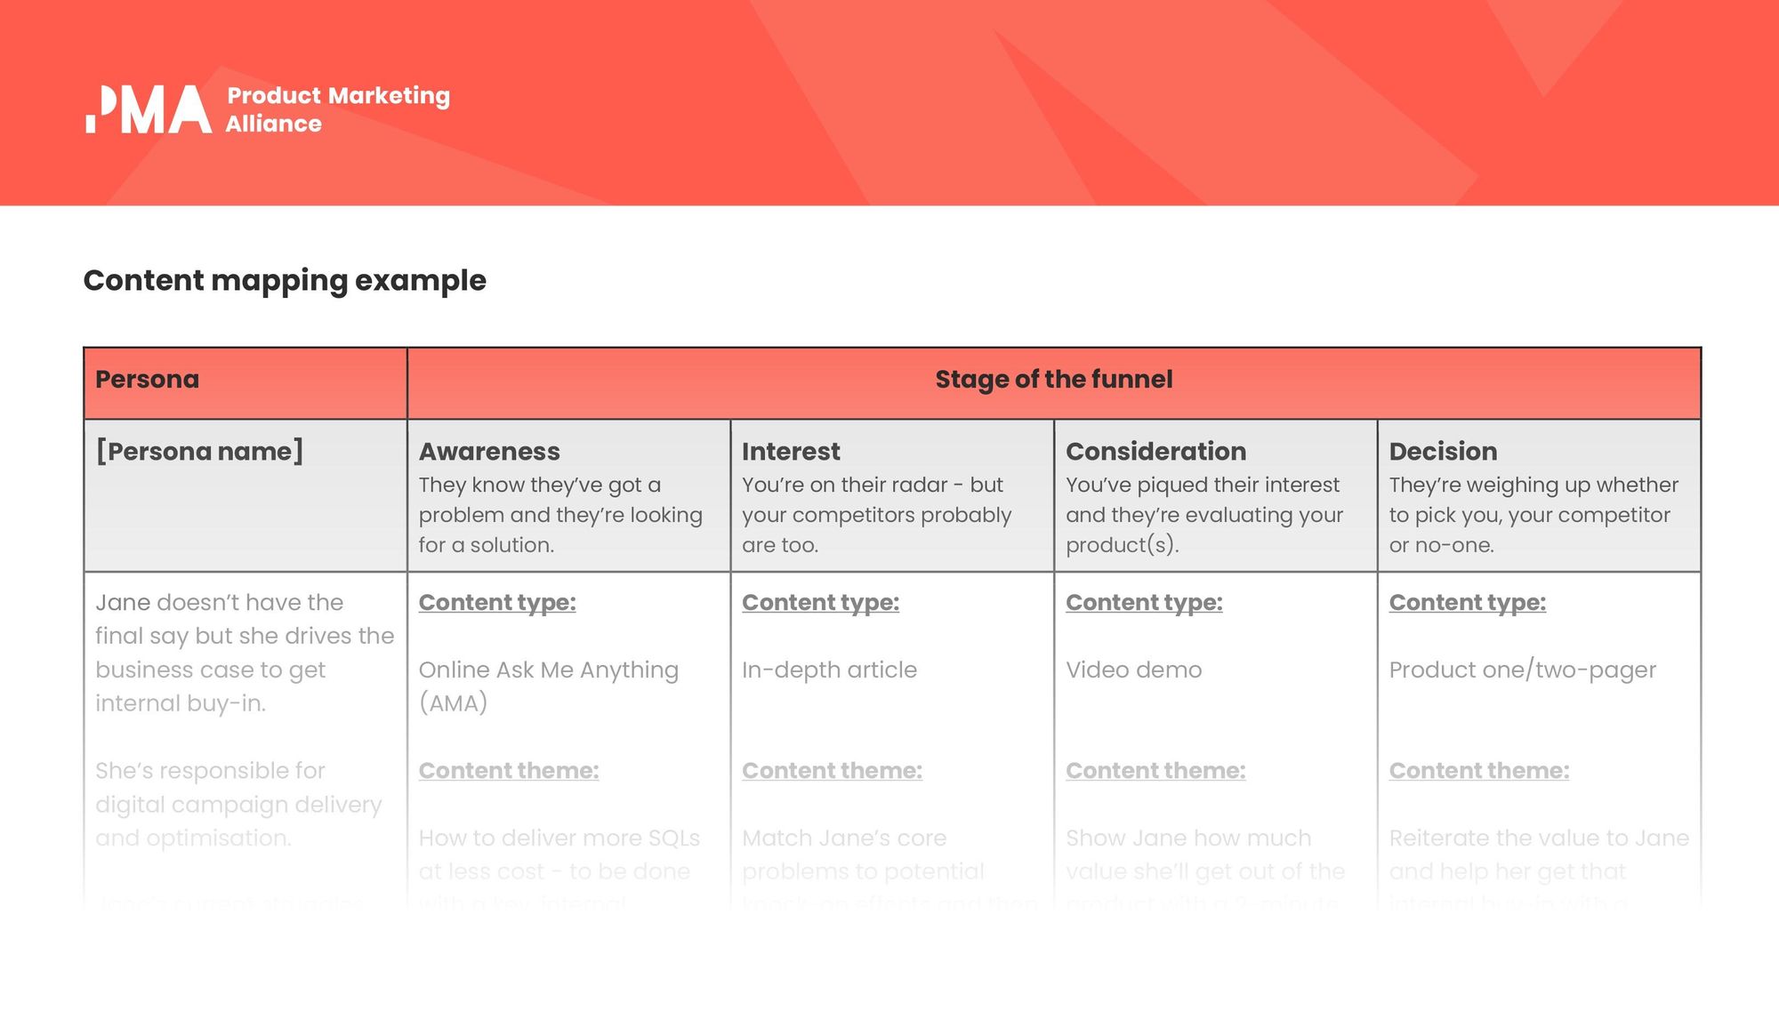Click the Awareness stage heading
The height and width of the screenshot is (1027, 1779).
tap(489, 452)
